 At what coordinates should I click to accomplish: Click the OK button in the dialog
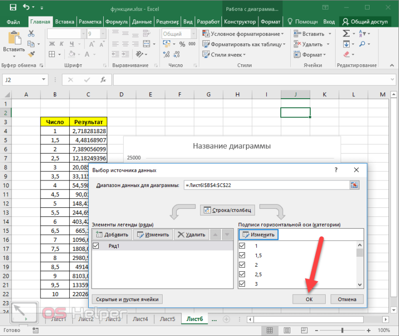309,300
